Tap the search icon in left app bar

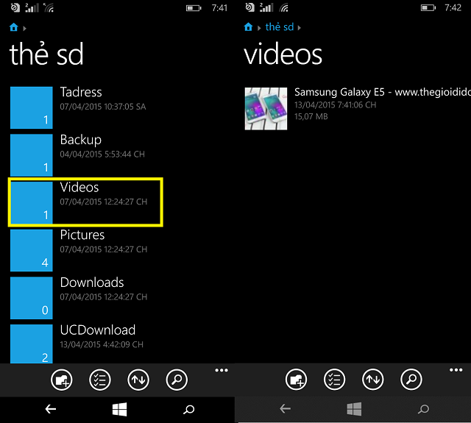pyautogui.click(x=177, y=380)
